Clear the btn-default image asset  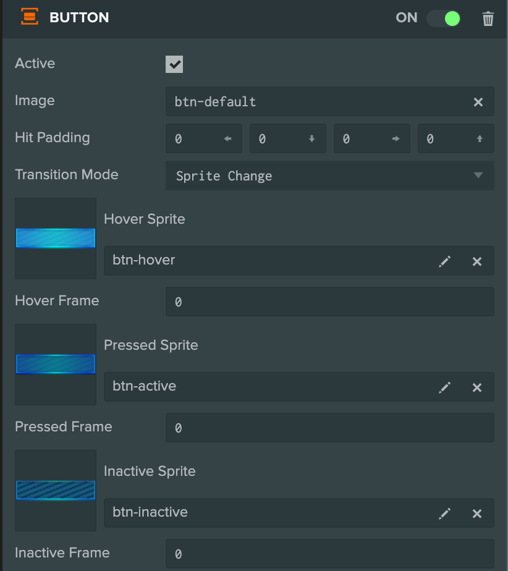(x=478, y=102)
